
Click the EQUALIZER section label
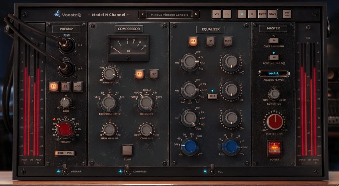tap(210, 29)
